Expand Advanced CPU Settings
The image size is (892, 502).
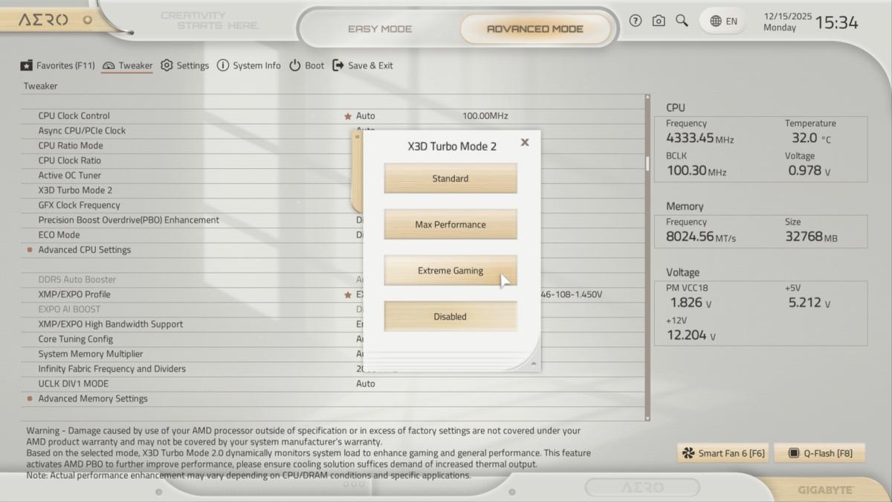(85, 250)
